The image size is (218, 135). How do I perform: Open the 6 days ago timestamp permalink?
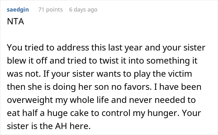(x=83, y=10)
